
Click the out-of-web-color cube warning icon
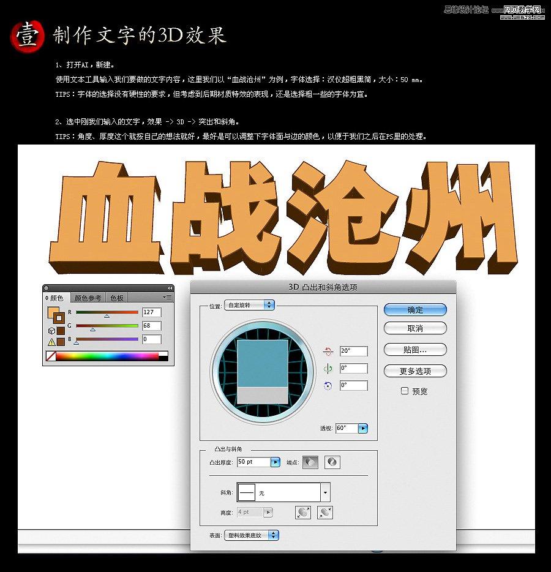pos(51,331)
